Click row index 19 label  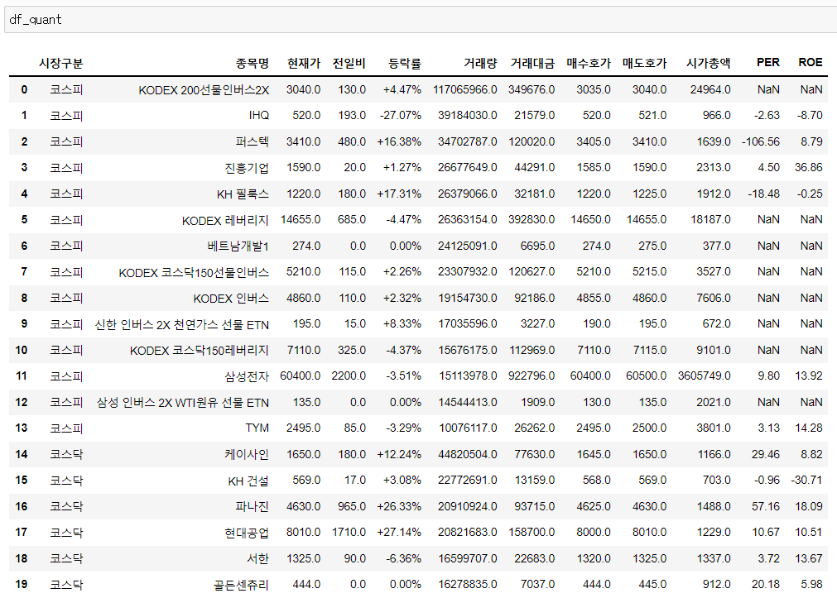[22, 584]
